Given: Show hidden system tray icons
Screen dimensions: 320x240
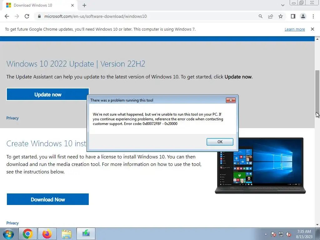Looking at the screenshot, I should (266, 234).
